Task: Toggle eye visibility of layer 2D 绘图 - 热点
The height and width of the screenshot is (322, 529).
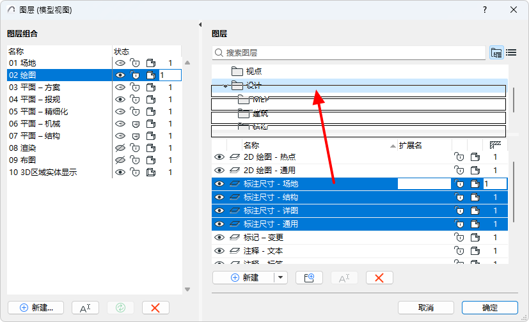Action: point(219,157)
